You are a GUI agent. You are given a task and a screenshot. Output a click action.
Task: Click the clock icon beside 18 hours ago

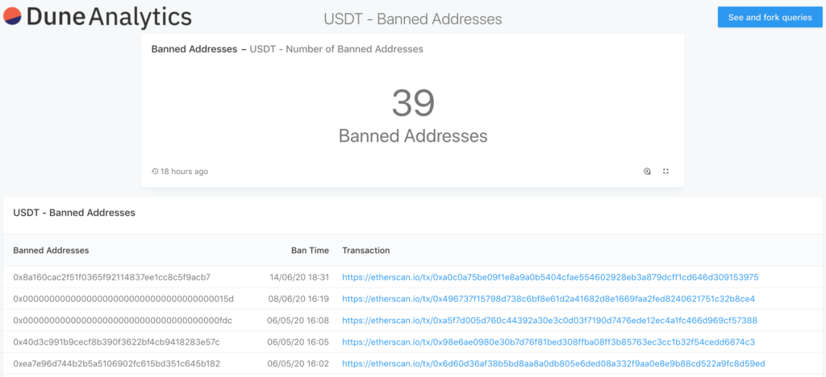pos(155,172)
